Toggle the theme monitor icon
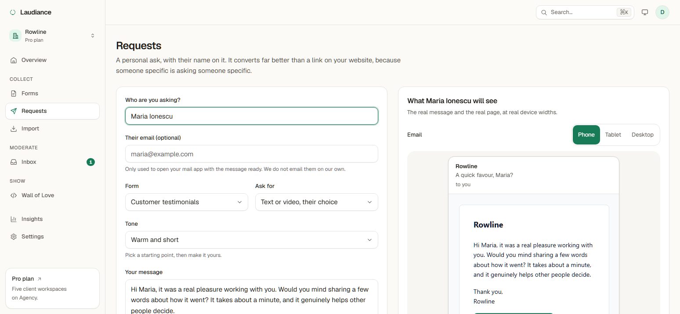680x314 pixels. [x=645, y=12]
